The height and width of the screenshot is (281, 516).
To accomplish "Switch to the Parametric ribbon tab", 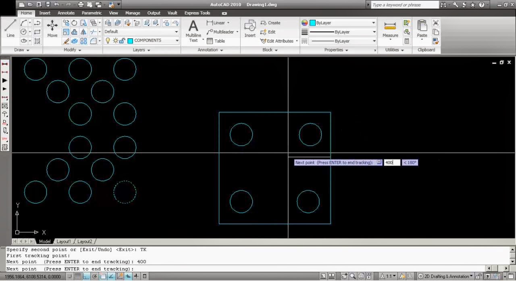I will 92,13.
